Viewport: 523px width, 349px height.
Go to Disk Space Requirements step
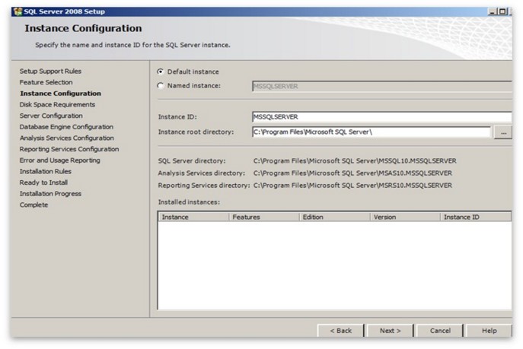57,104
